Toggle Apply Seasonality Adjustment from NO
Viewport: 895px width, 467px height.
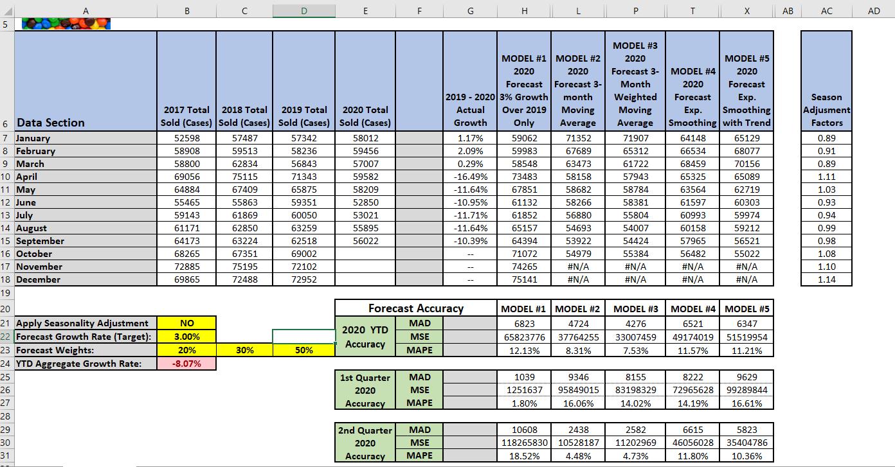(186, 323)
